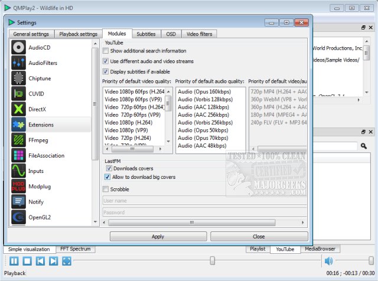
Task: Choose the DirectX module icon
Action: 18,109
